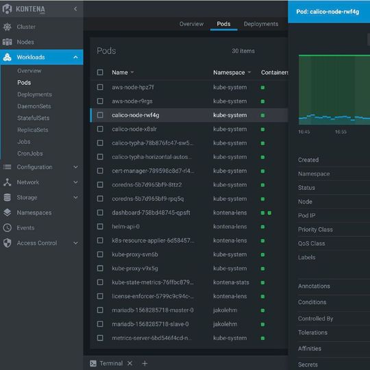Add a new terminal tab
Screen dimensions: 370x370
[145, 363]
